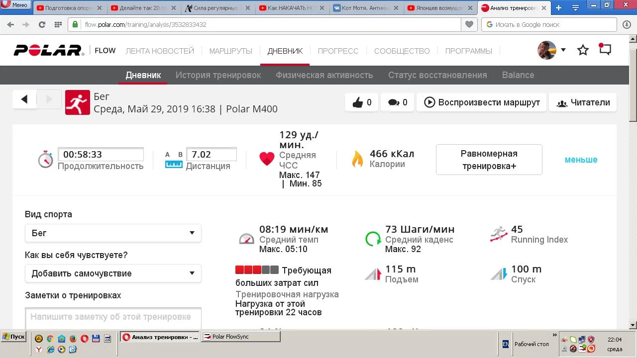The image size is (637, 358).
Task: Click the user avatar photo
Action: click(x=546, y=50)
